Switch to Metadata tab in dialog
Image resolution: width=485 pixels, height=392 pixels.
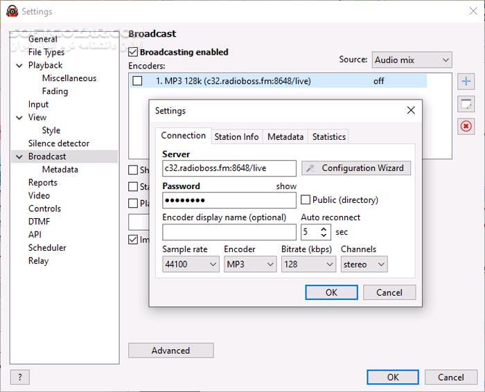click(285, 136)
